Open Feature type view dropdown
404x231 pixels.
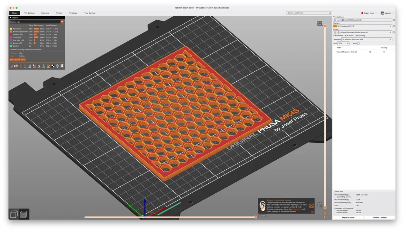pos(36,22)
